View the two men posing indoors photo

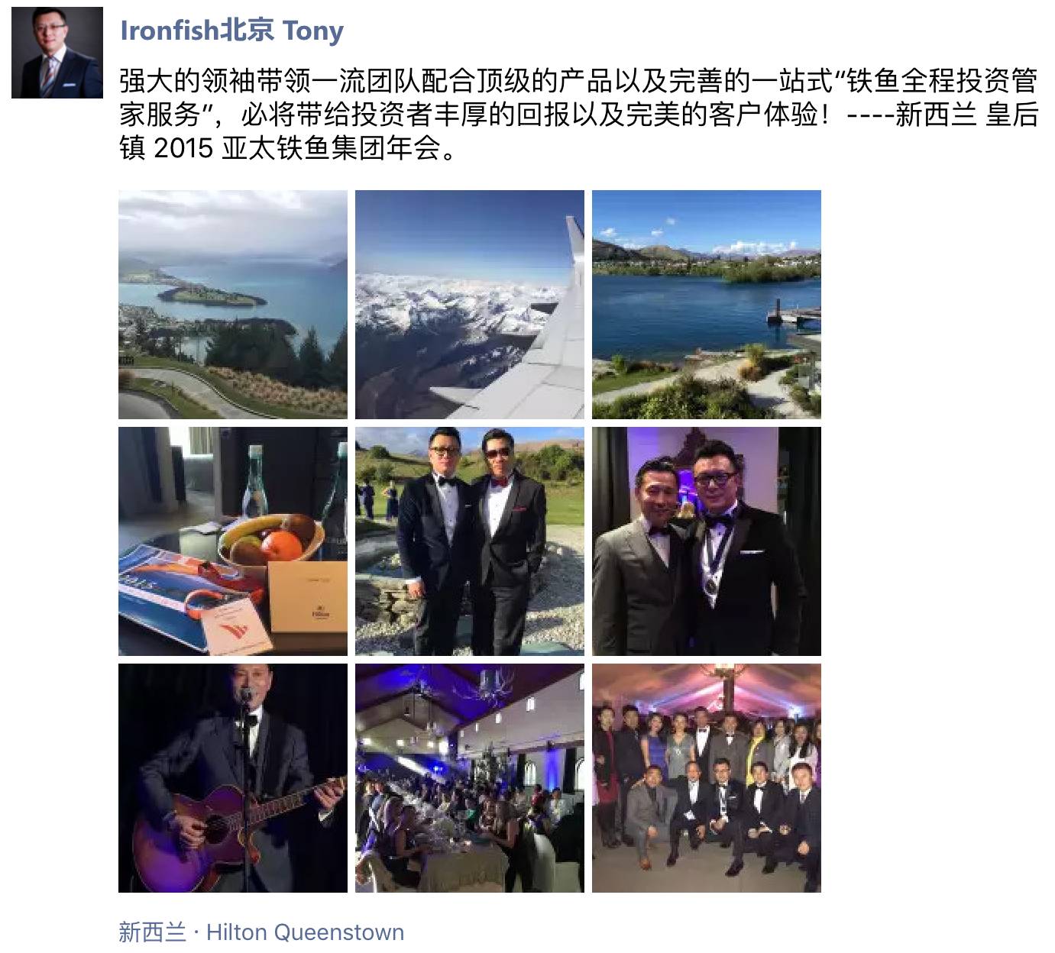pyautogui.click(x=707, y=541)
